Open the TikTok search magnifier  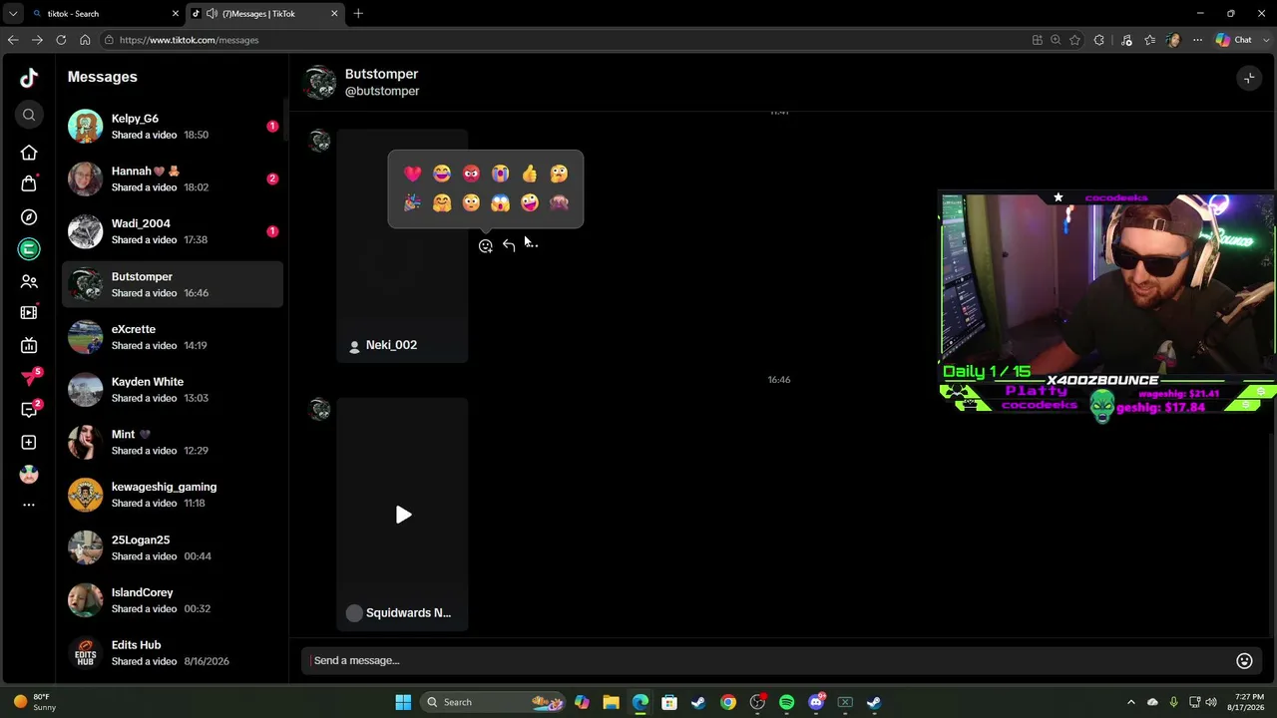[x=29, y=116]
